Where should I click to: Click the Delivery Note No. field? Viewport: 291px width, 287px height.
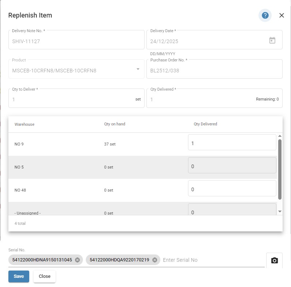pos(76,40)
